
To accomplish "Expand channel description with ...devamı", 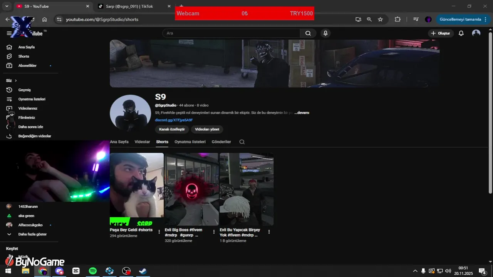I will (302, 113).
